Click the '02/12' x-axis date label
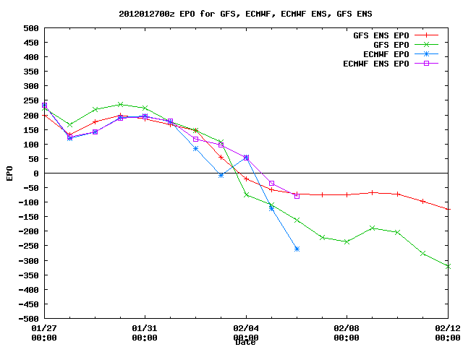The width and height of the screenshot is (463, 347). [x=448, y=328]
